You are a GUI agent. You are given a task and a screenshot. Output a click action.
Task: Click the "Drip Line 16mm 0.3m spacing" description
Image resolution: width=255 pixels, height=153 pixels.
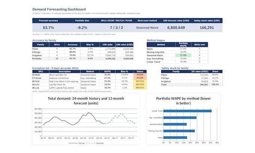click(64, 81)
